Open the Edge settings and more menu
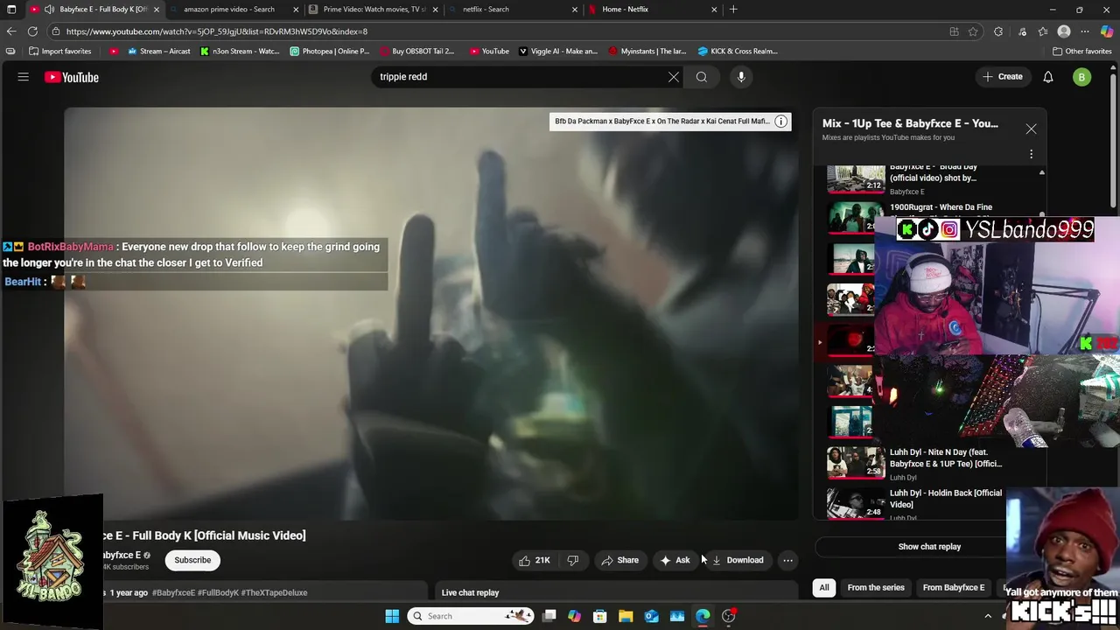 pos(1085,31)
